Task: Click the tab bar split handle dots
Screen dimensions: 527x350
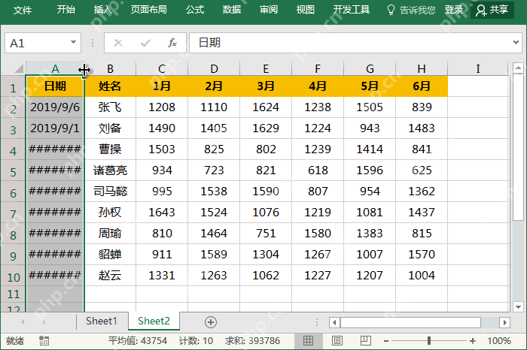Action: click(x=317, y=322)
